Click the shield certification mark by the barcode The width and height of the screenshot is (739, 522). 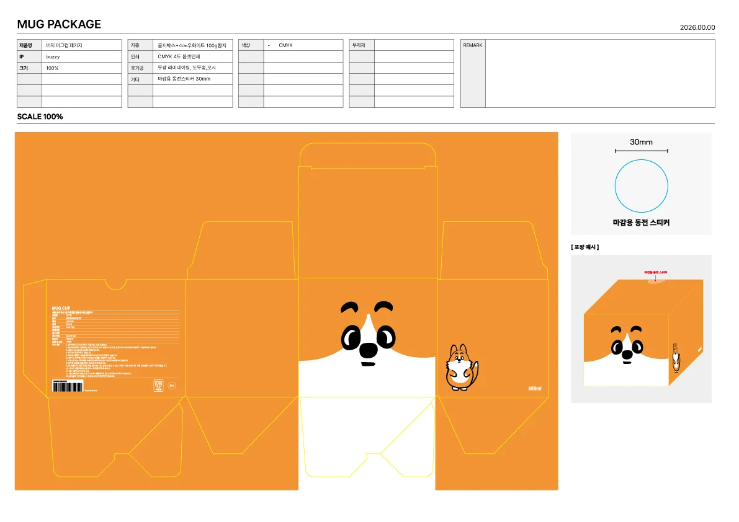(158, 386)
